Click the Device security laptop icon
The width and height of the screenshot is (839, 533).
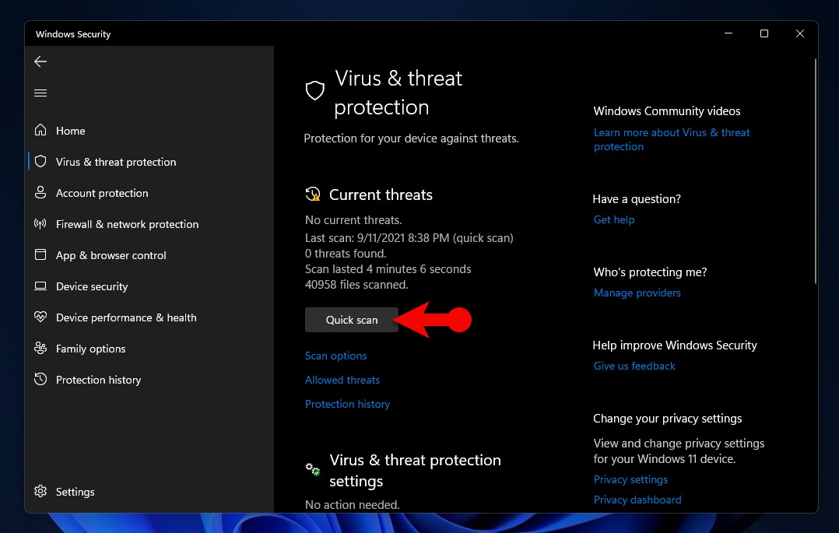pyautogui.click(x=40, y=286)
